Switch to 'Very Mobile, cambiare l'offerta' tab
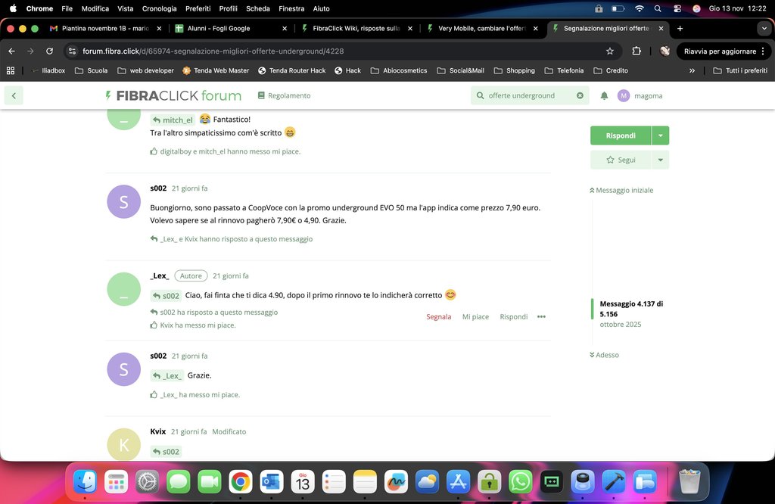This screenshot has height=504, width=775. (482, 28)
